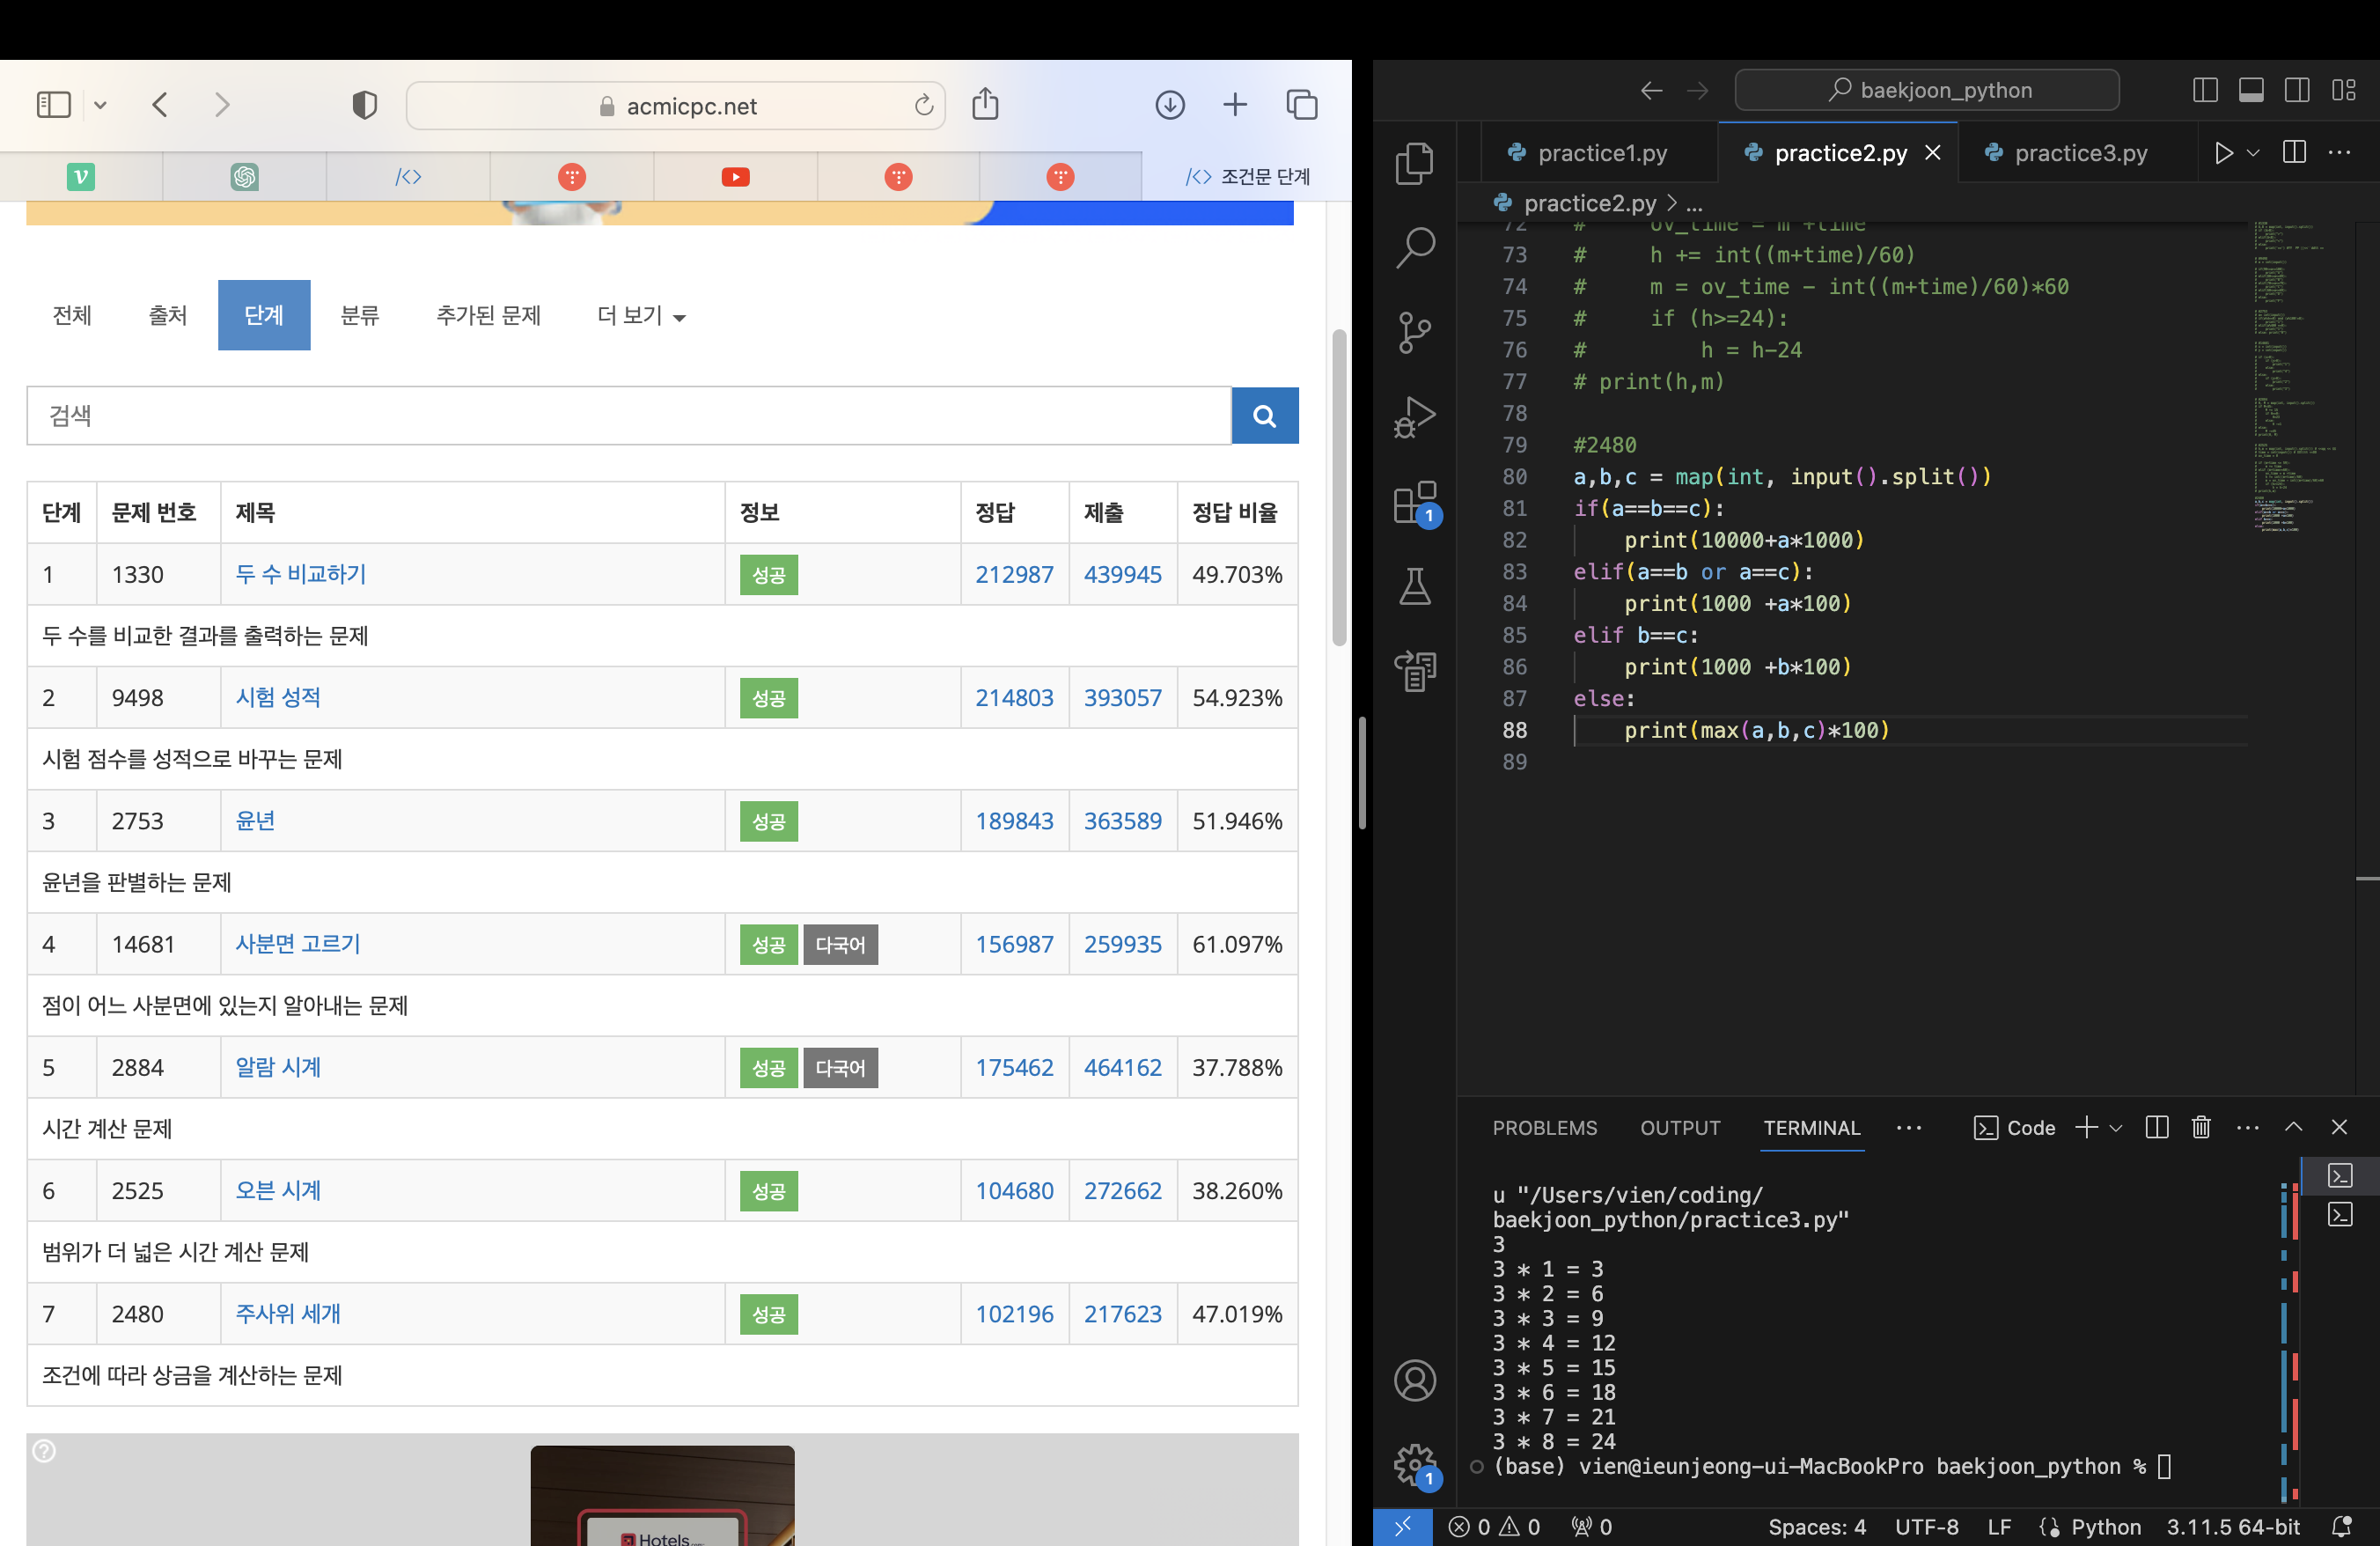Expand the 더 보기 dropdown menu
This screenshot has width=2380, height=1546.
641,316
